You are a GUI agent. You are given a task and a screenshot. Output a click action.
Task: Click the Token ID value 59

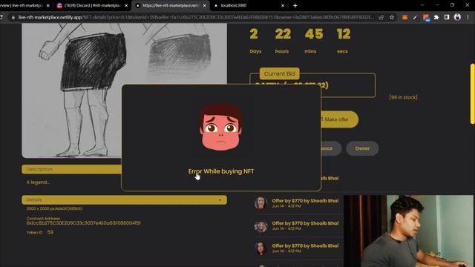[50, 232]
